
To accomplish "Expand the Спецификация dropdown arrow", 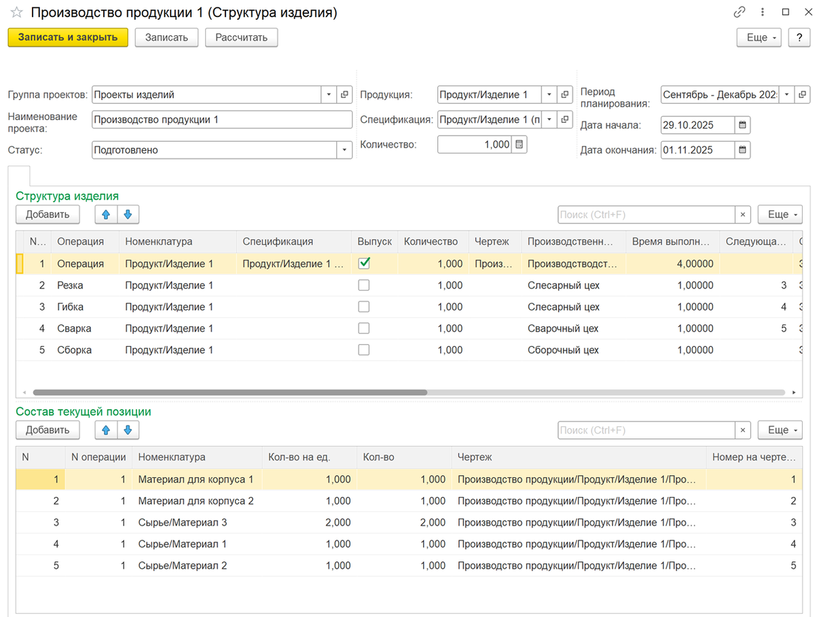I will tap(549, 120).
